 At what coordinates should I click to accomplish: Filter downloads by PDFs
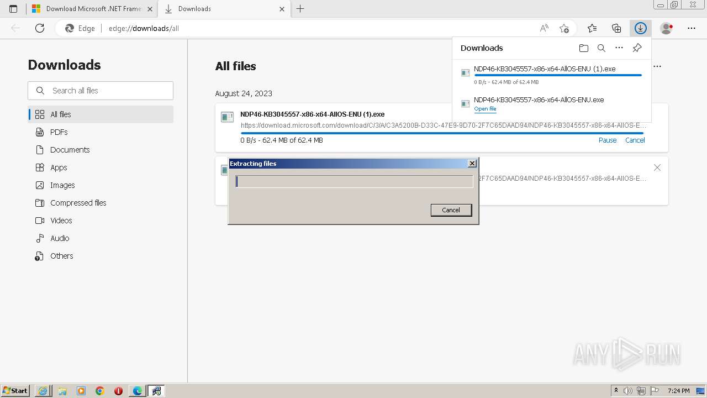[x=101, y=132]
